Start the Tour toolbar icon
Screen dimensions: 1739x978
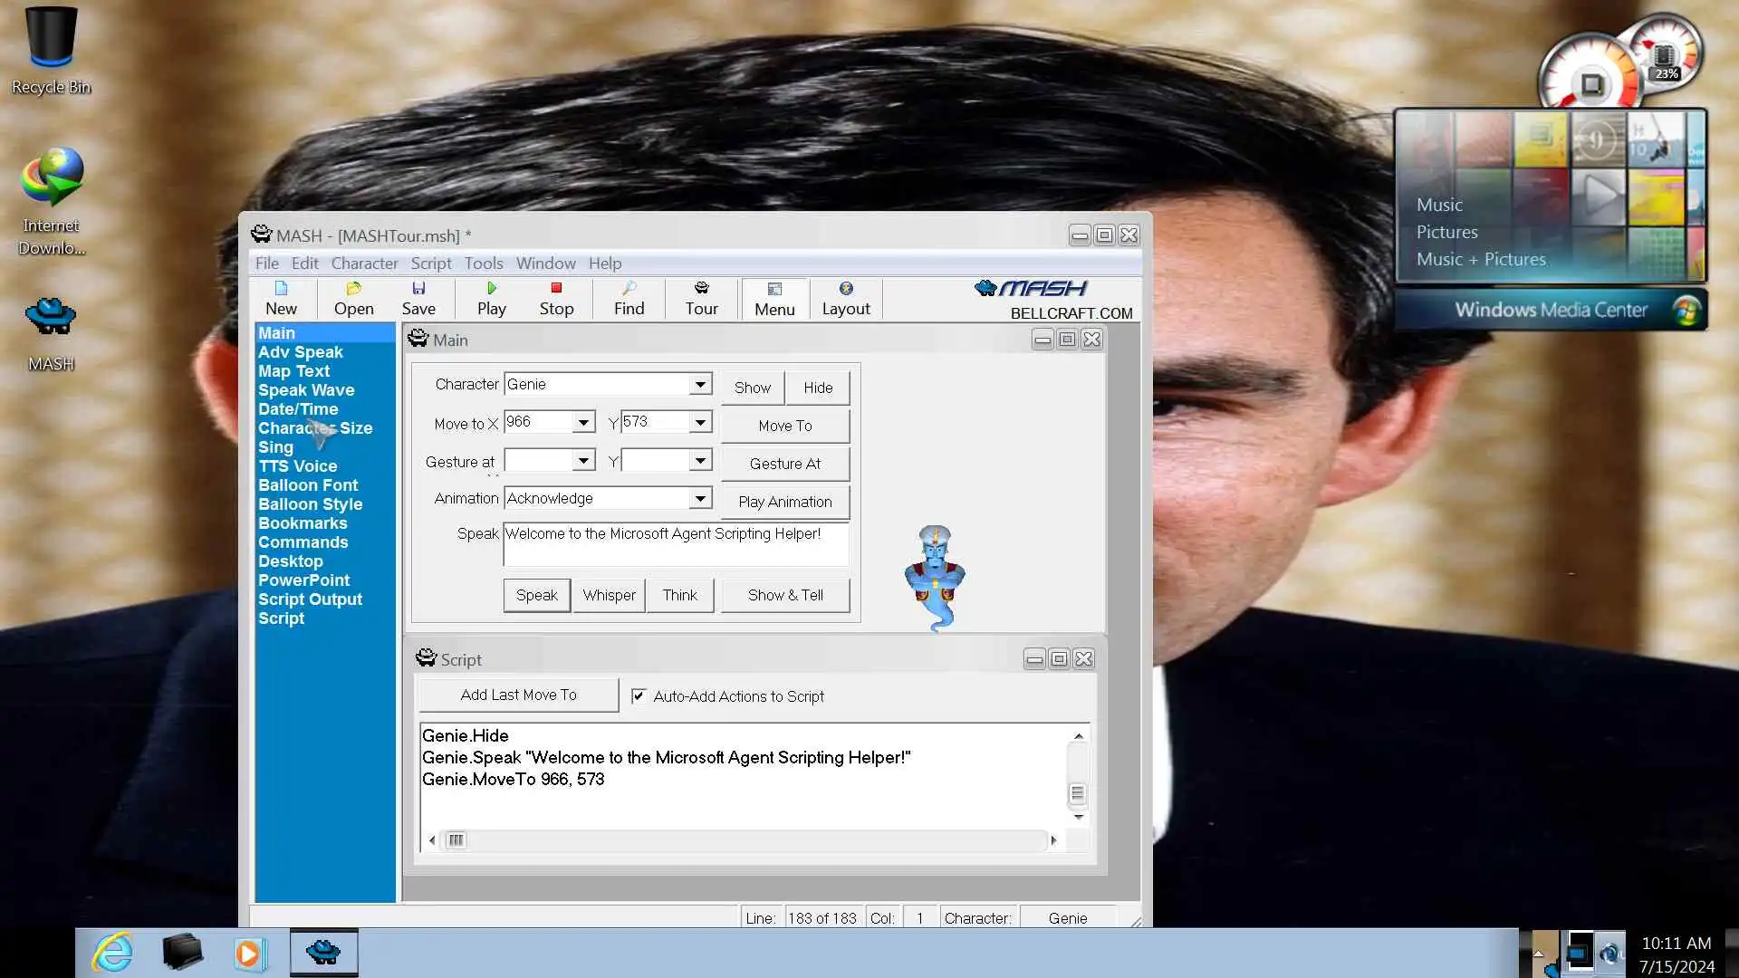point(701,289)
